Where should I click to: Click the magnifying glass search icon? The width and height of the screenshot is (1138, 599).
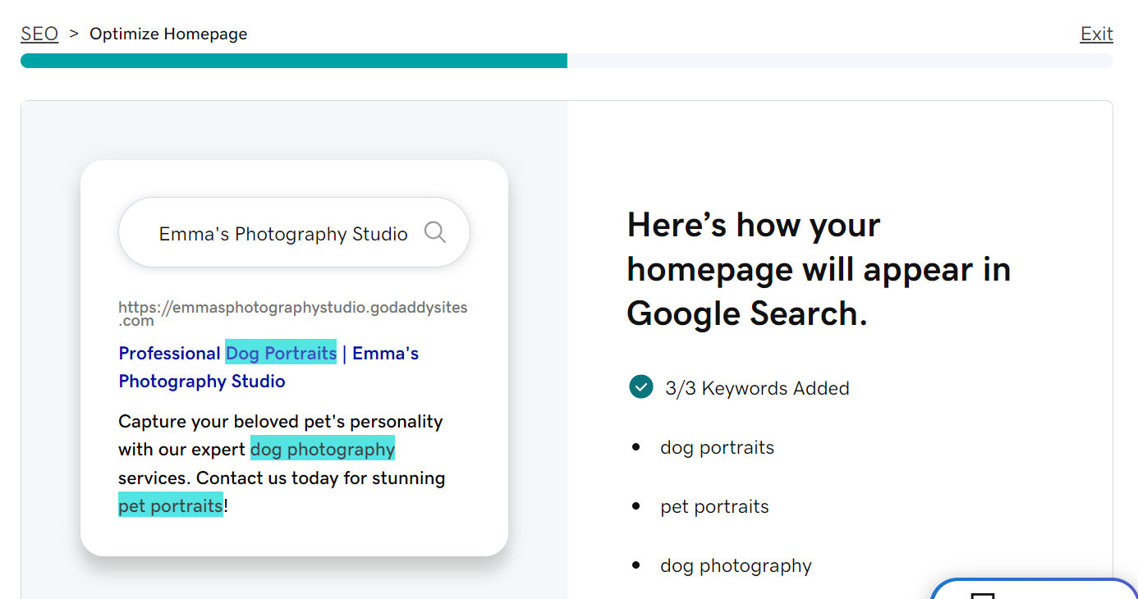pos(435,232)
